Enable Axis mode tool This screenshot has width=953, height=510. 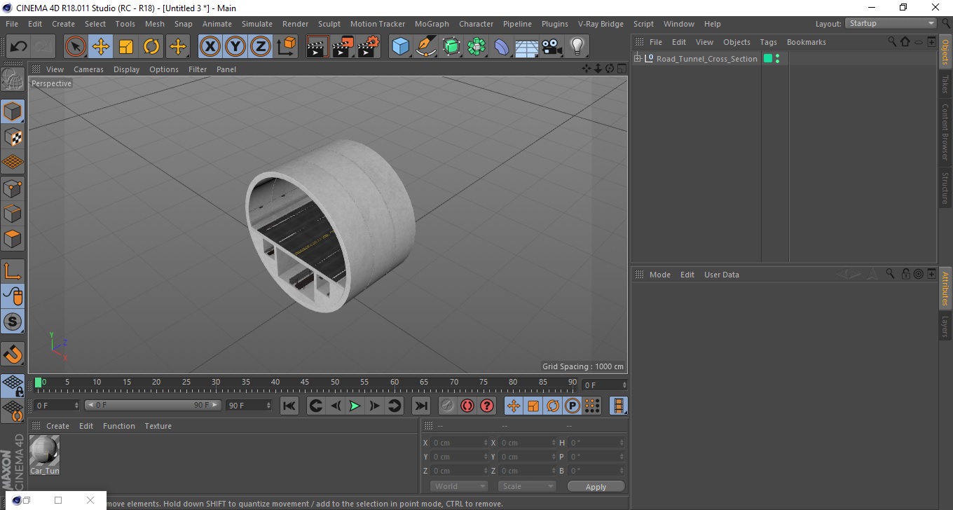click(x=13, y=271)
